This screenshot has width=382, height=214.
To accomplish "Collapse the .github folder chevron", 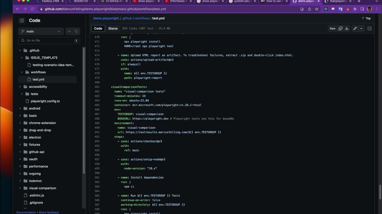I will 20,51.
